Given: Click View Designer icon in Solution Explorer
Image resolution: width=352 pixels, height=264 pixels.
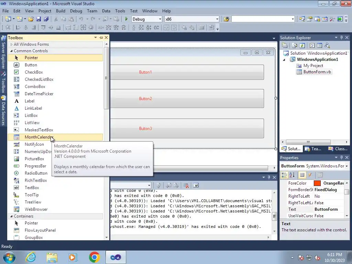Looking at the screenshot, I should point(319,46).
